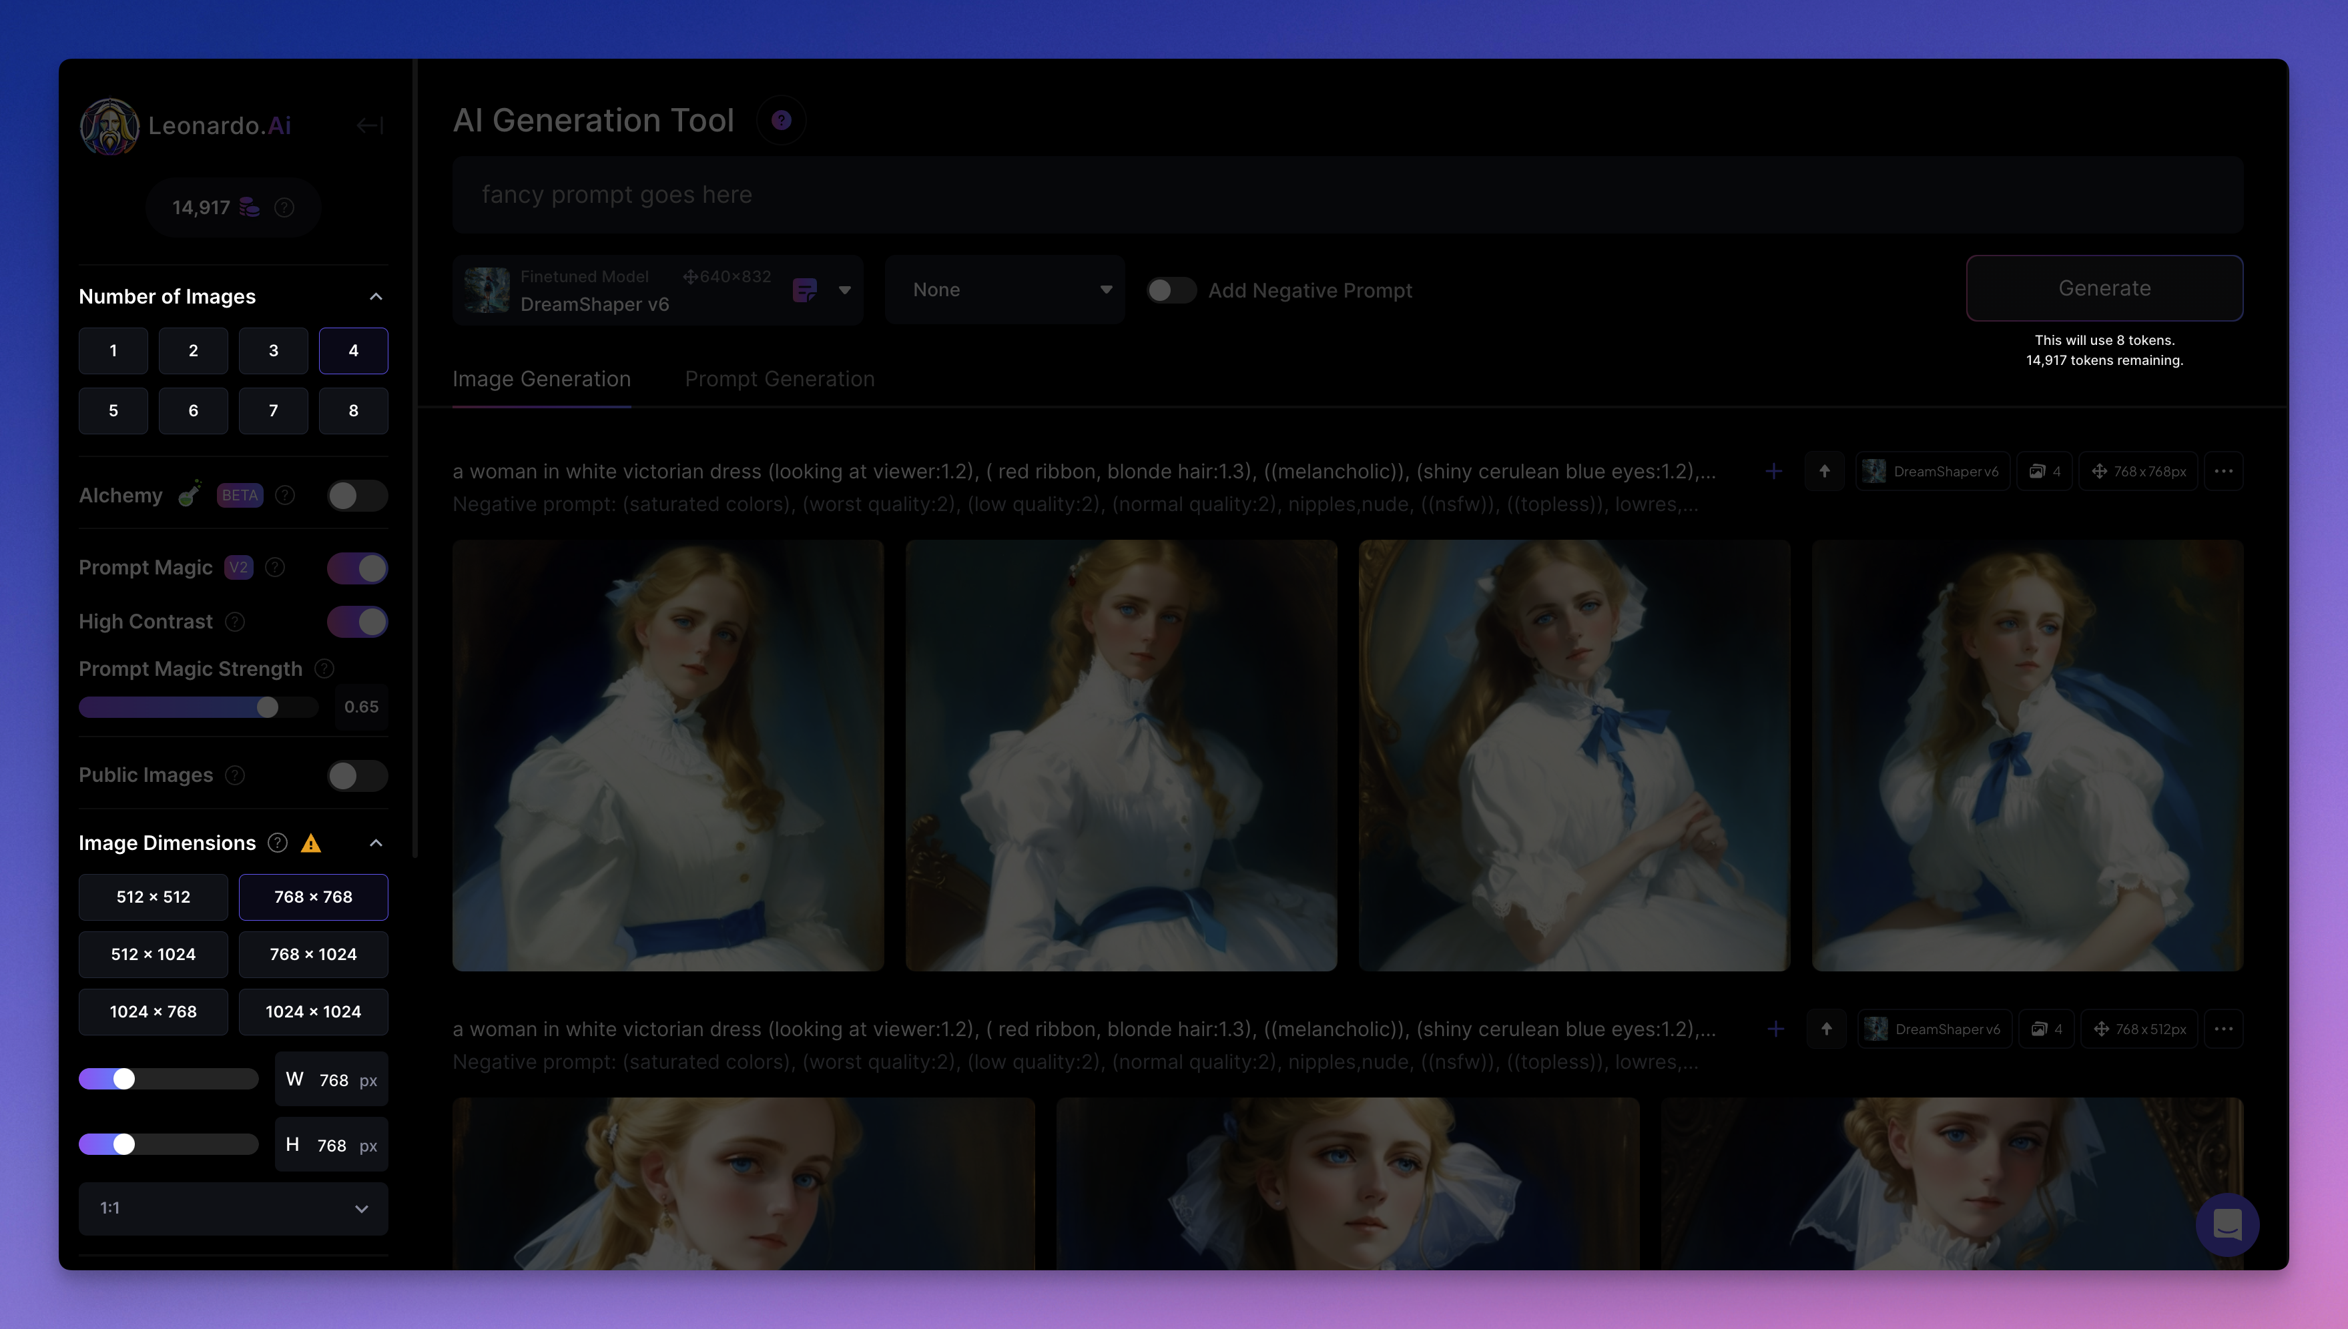Image resolution: width=2348 pixels, height=1329 pixels.
Task: Click the up arrow on first generation
Action: (x=1824, y=471)
